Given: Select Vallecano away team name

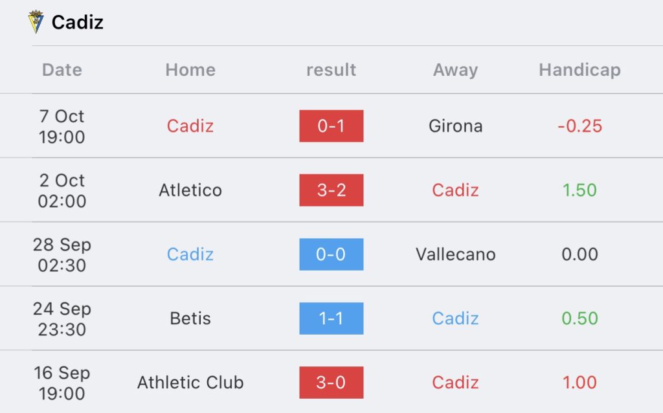Looking at the screenshot, I should pyautogui.click(x=455, y=254).
